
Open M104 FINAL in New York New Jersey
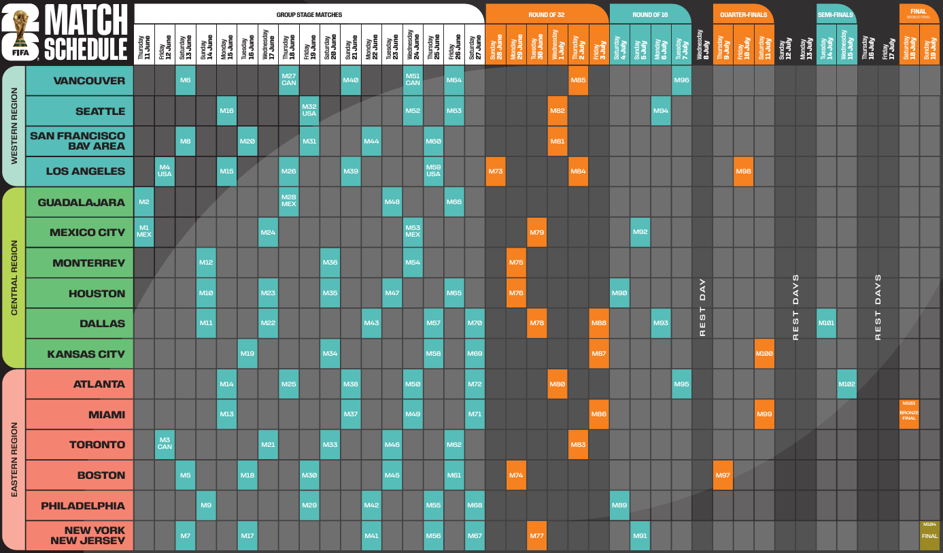pyautogui.click(x=929, y=535)
